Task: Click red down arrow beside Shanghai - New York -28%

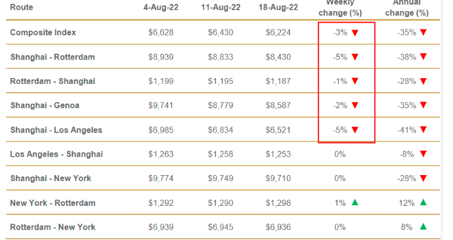Action: point(423,178)
